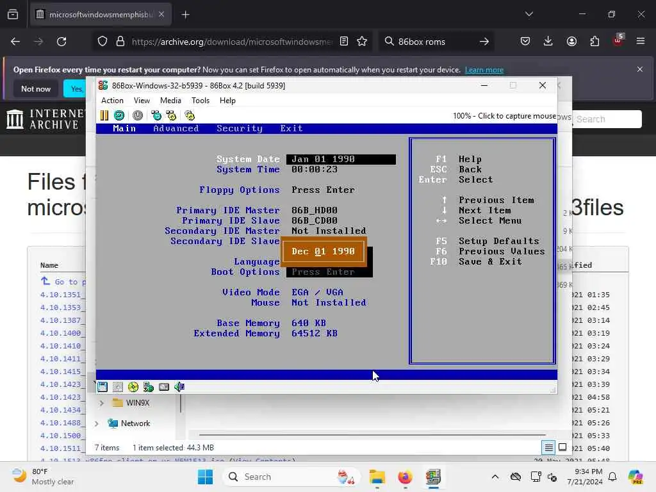Screen dimensions: 656x492
Task: Bookmark this page with star icon
Action: pyautogui.click(x=362, y=42)
